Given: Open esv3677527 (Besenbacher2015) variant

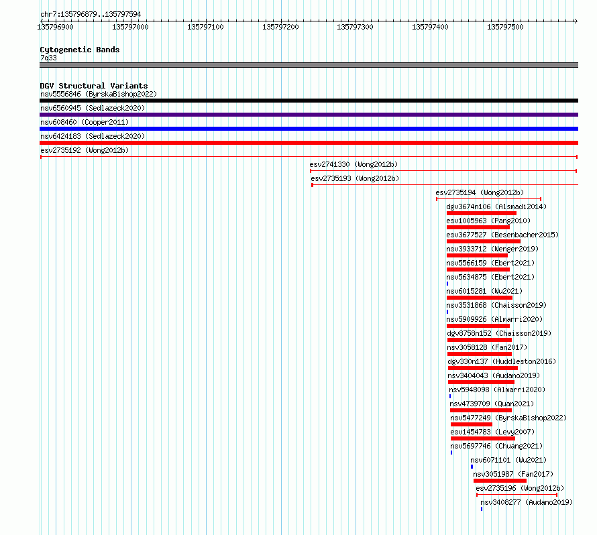Looking at the screenshot, I should pyautogui.click(x=502, y=235).
